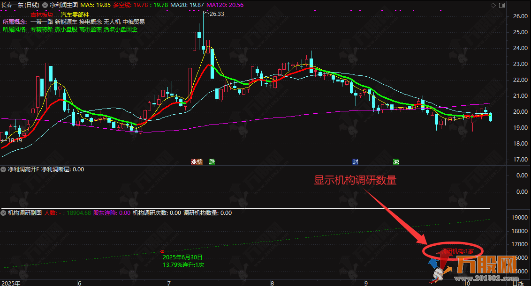Click the 19000 value on sub-chart axis
This screenshot has height=286, width=531.
[x=520, y=218]
